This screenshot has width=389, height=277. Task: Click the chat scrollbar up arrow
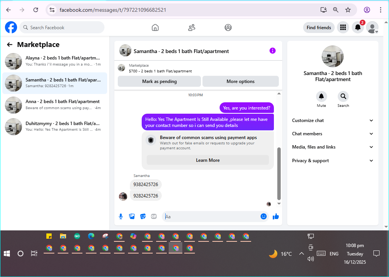[x=279, y=94]
